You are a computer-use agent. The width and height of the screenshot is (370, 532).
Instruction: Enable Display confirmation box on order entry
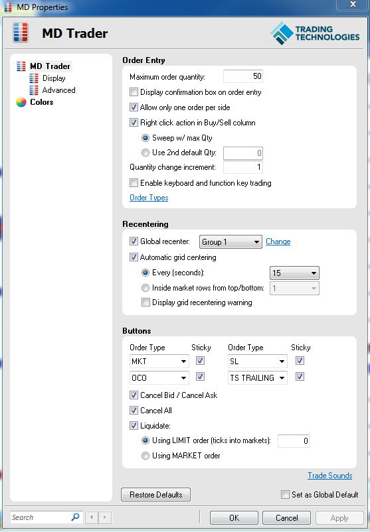(x=134, y=92)
